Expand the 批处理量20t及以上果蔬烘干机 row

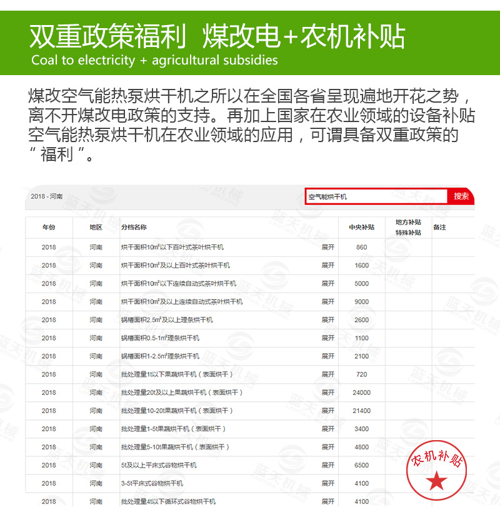tap(327, 393)
